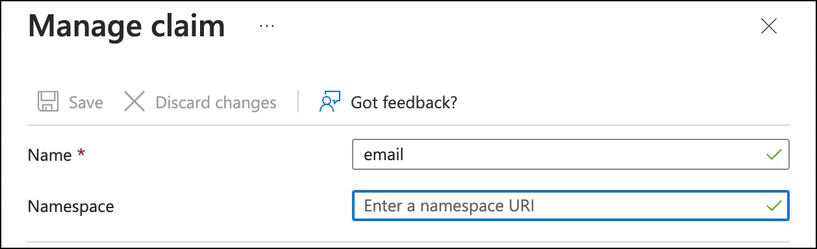The height and width of the screenshot is (249, 817).
Task: Close the Manage claim pane
Action: (x=768, y=26)
